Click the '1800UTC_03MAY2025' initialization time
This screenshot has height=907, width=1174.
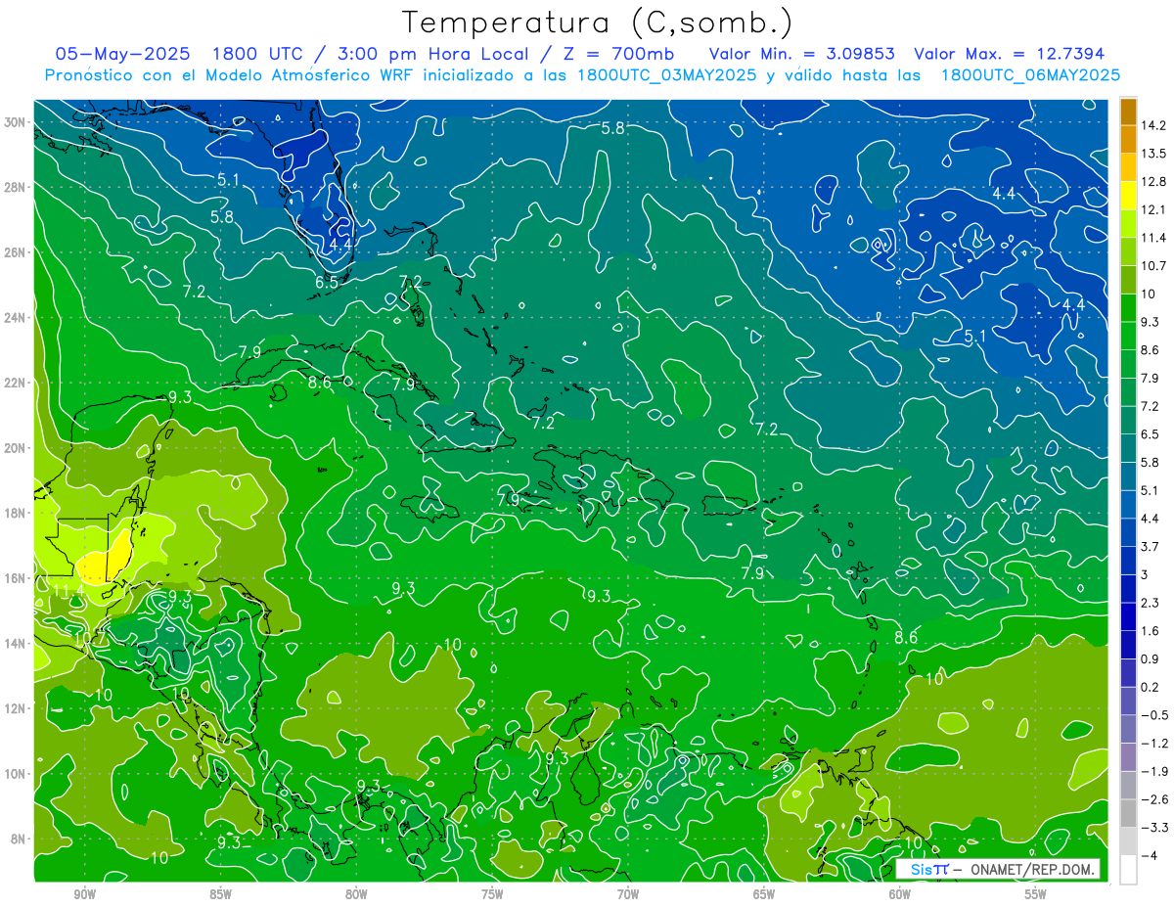point(666,75)
